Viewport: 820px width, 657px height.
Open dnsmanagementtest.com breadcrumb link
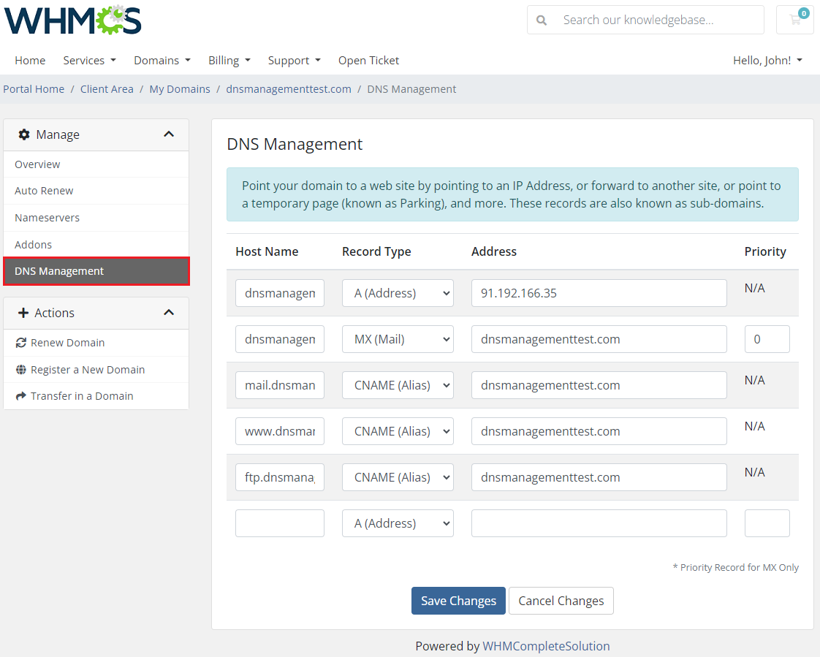tap(289, 89)
